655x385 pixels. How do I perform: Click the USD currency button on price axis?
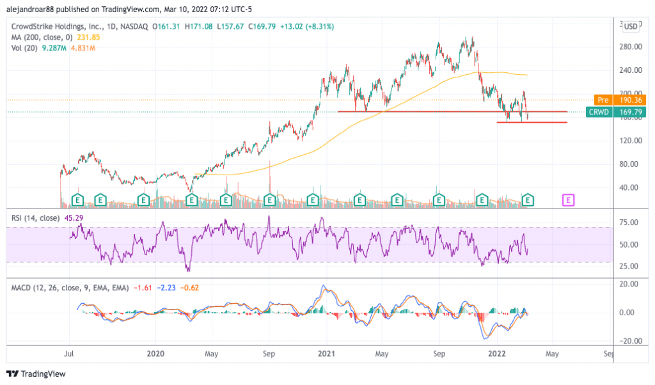pyautogui.click(x=630, y=26)
